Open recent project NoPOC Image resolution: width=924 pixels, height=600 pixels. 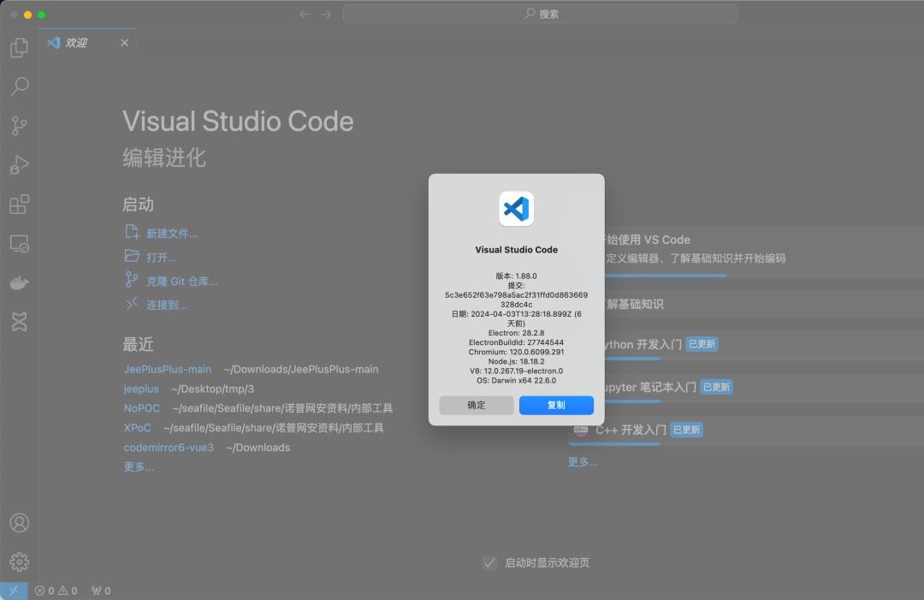[141, 408]
